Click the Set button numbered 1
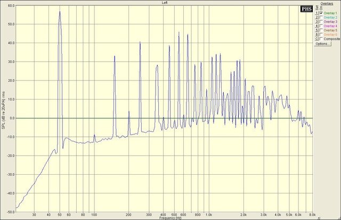Viewport: 341px width, 220px height. coord(317,13)
